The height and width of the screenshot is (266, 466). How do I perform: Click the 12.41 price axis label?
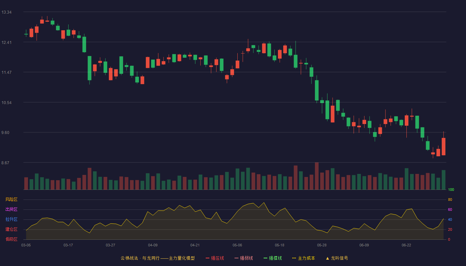pos(6,43)
